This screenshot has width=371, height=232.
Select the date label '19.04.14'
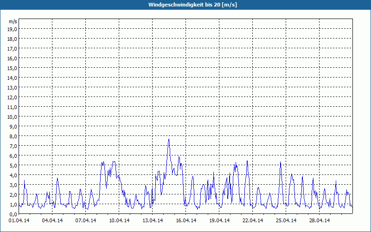pyautogui.click(x=219, y=221)
